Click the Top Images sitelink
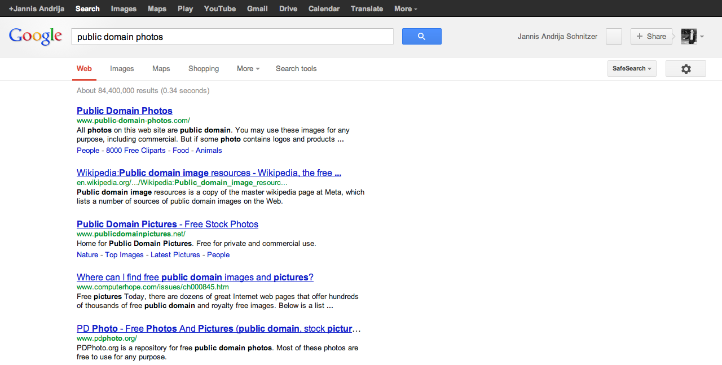 [124, 255]
